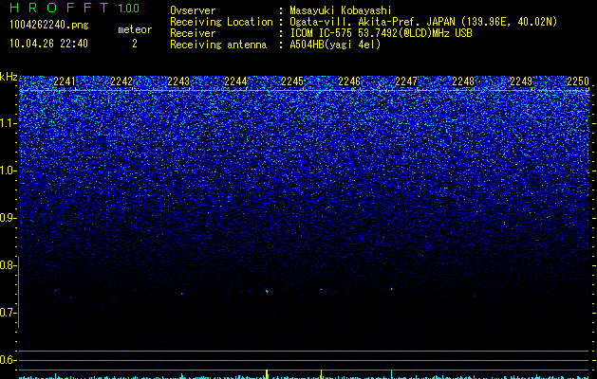Click the Ogata-vill. Akita-Pref. JAPAN location text

(423, 22)
